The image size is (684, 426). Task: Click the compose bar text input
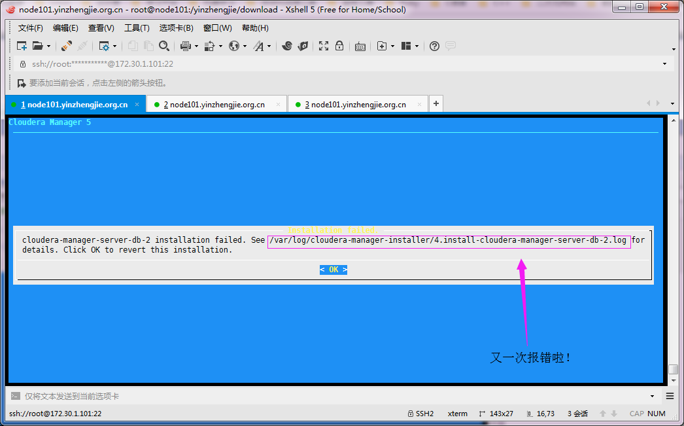point(333,397)
